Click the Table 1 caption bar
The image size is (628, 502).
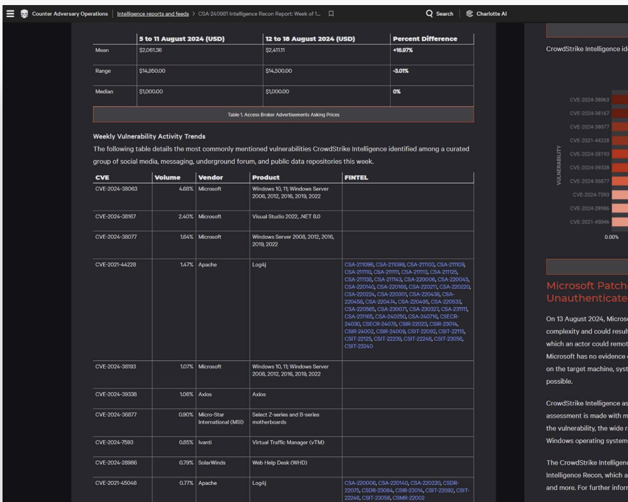tap(283, 114)
